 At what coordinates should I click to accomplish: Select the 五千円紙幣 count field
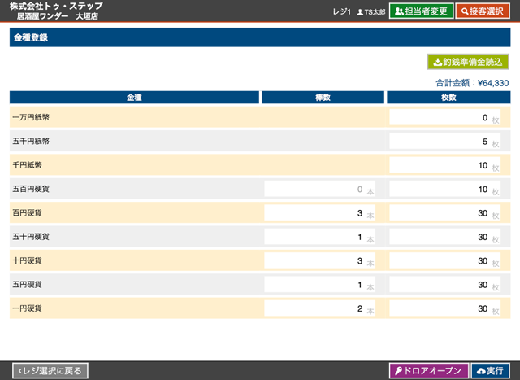tap(440, 142)
